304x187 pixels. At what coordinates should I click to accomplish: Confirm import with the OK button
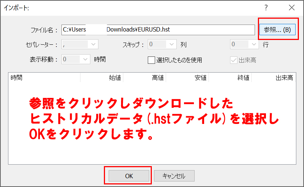pos(129,176)
